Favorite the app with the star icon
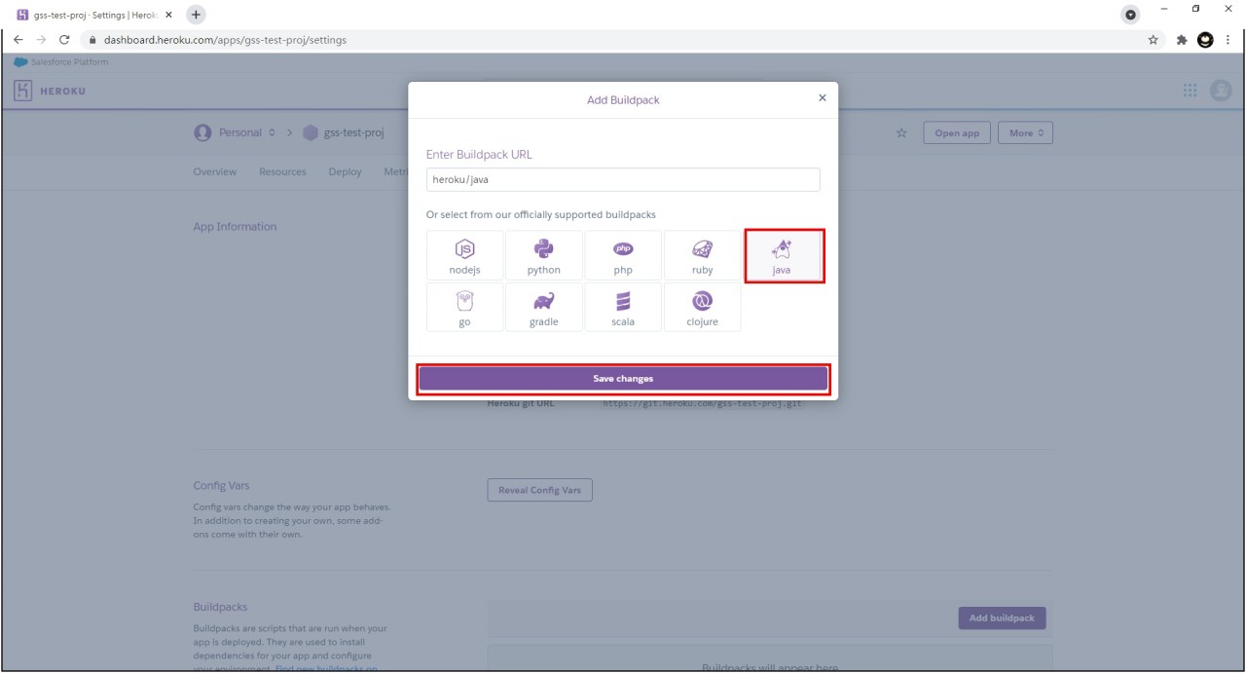The width and height of the screenshot is (1246, 673). click(901, 133)
